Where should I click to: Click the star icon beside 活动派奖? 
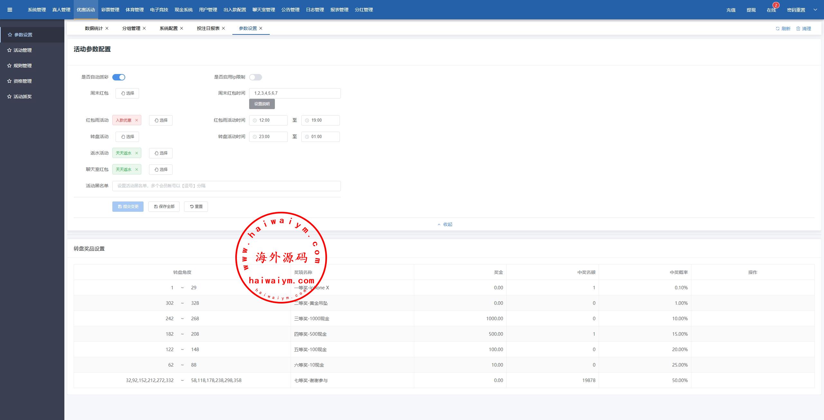coord(9,97)
